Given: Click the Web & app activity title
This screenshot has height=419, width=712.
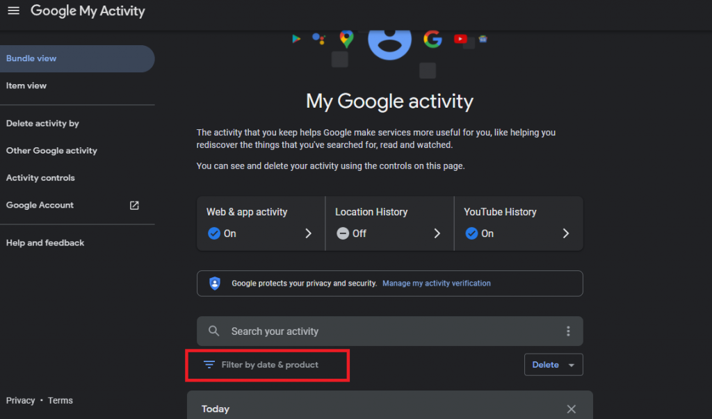Looking at the screenshot, I should (x=247, y=212).
